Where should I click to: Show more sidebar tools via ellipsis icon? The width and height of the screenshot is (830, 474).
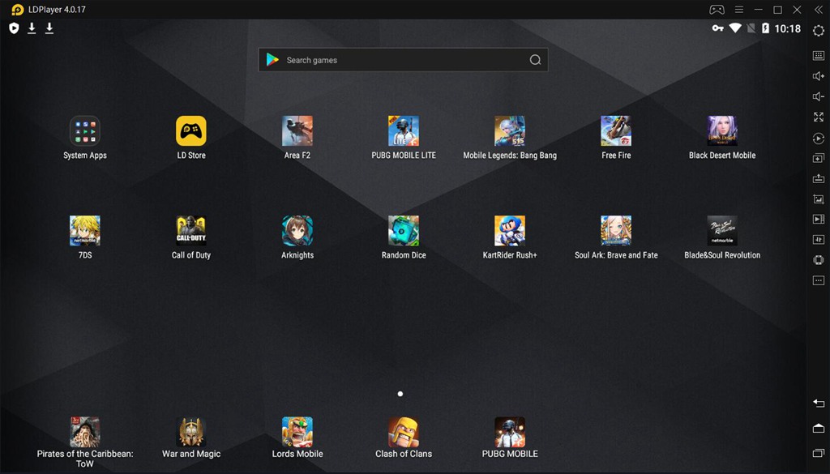(x=819, y=280)
